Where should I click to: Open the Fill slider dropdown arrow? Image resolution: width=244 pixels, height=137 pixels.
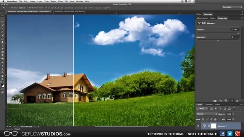233,119
